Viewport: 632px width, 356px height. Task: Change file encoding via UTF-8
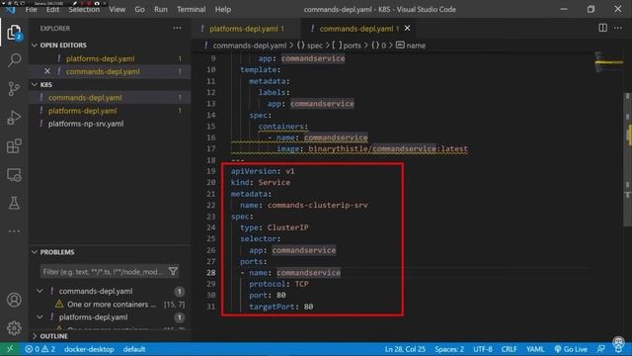click(483, 349)
